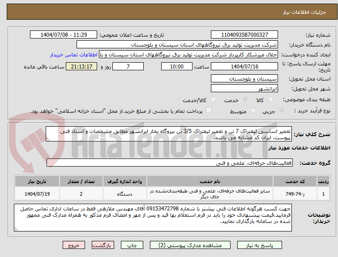Viewport: 338px width, 257px height.
Task: Click the تاریخ نیاز column header
Action: point(37,181)
